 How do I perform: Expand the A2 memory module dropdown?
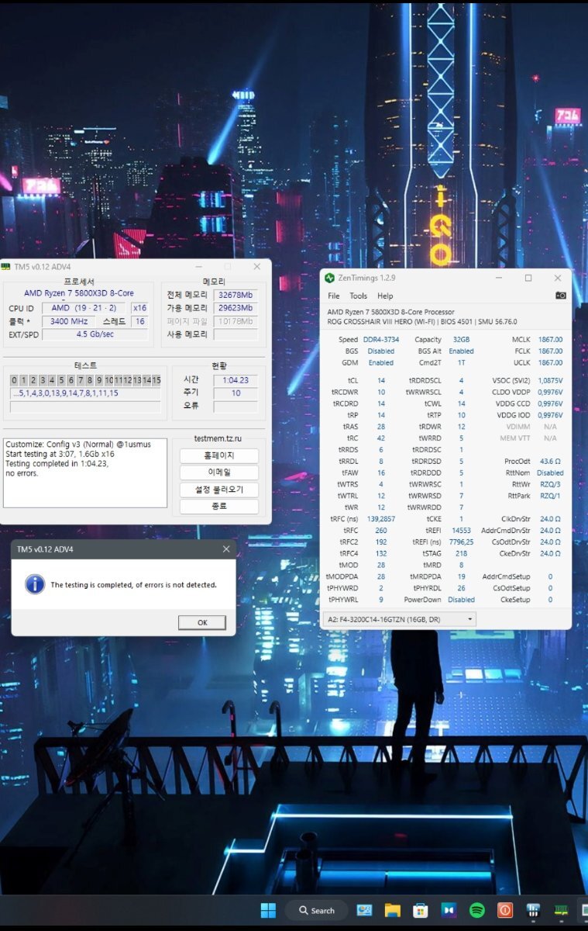[x=399, y=619]
